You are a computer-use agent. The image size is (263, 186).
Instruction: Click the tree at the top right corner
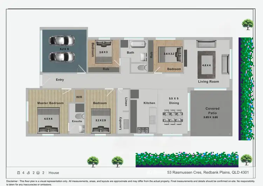point(248,25)
